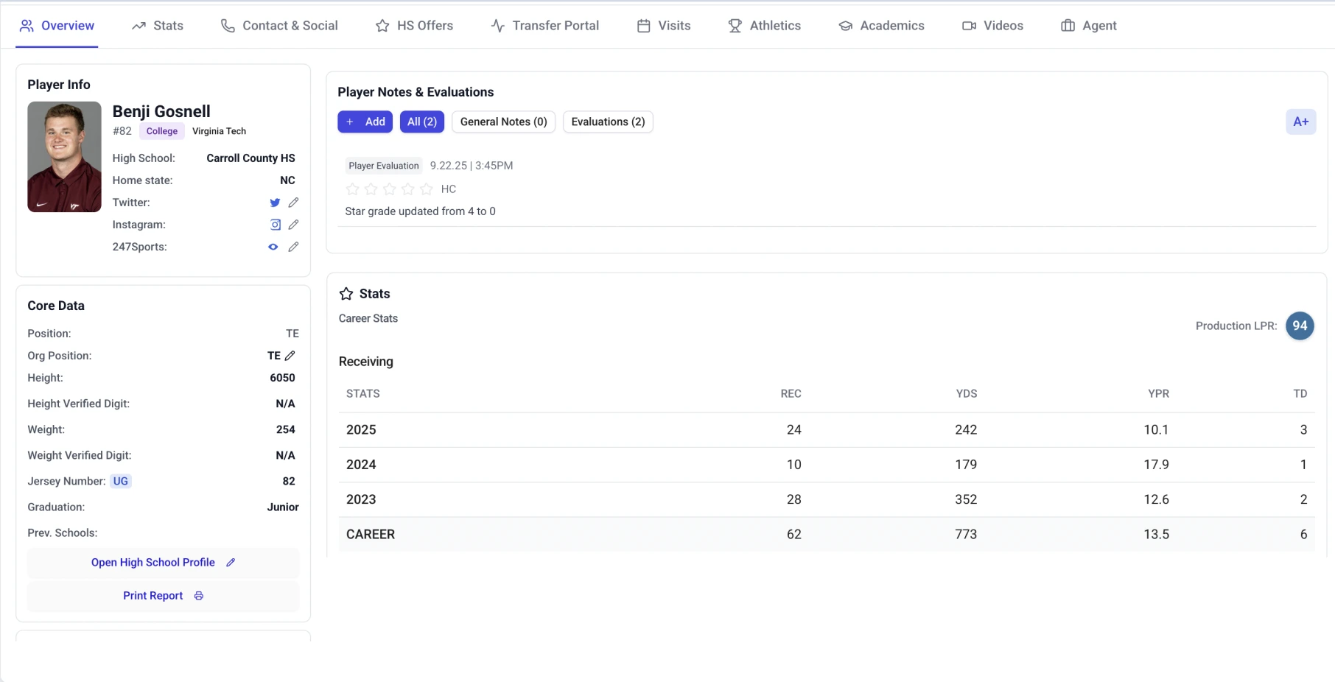Screen dimensions: 1335x682
Task: Switch to the Transfer Portal tab
Action: click(x=545, y=26)
